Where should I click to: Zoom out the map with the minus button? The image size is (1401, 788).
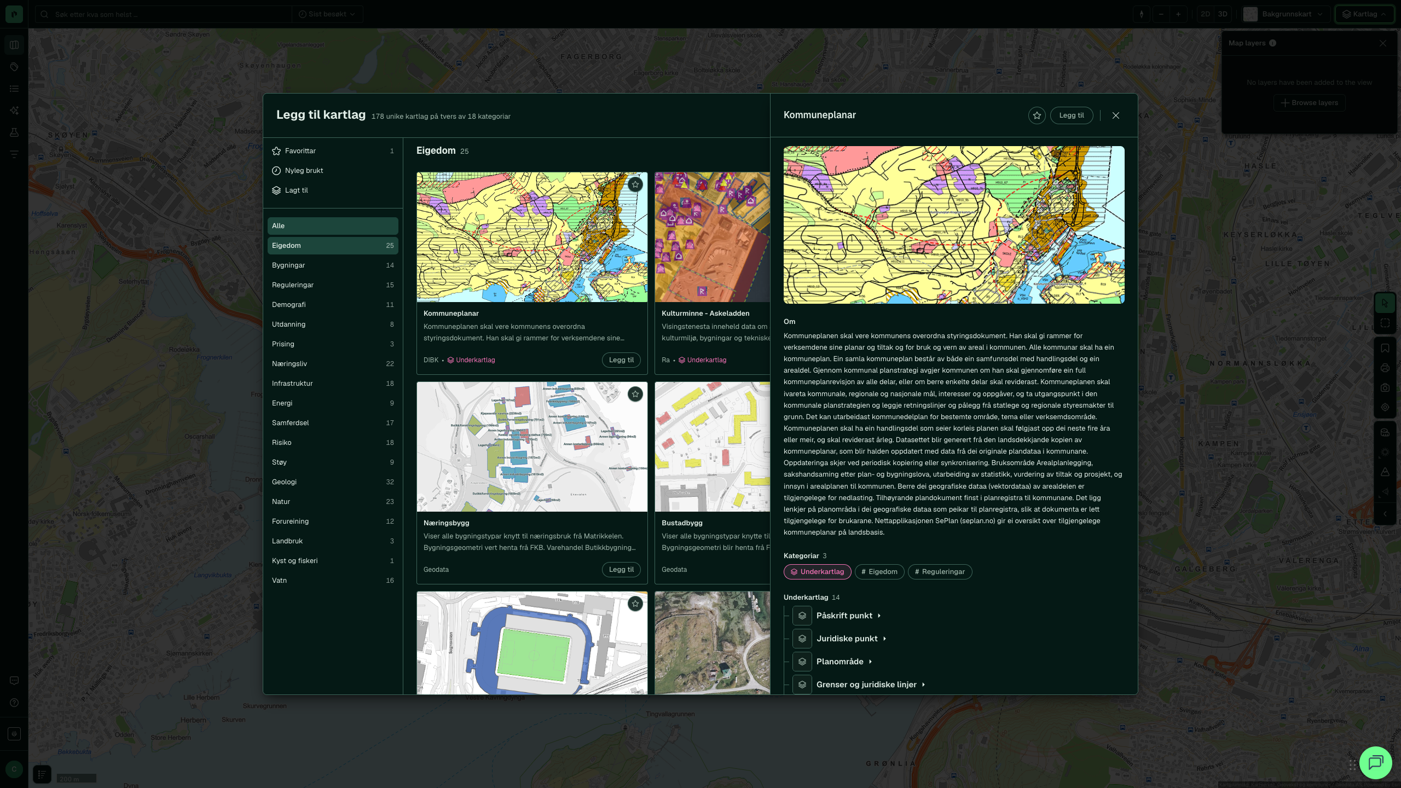1161,14
